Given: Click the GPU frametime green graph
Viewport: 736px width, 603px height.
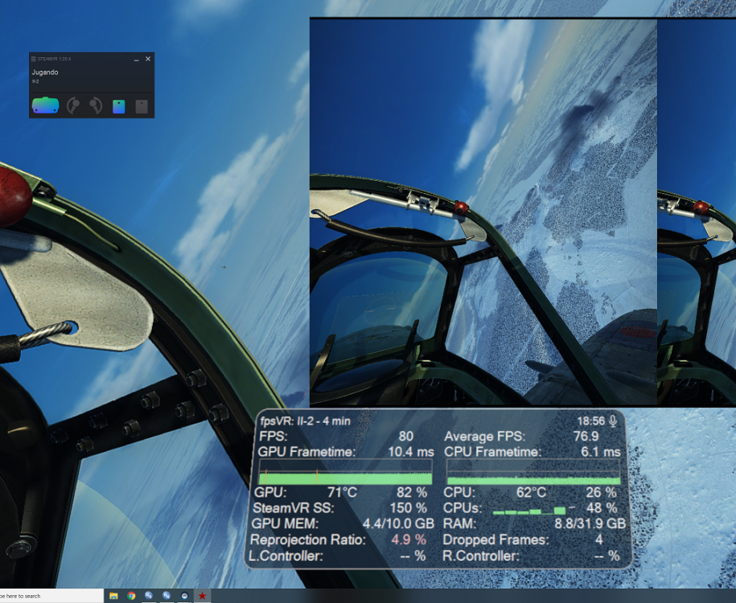Looking at the screenshot, I should pos(345,472).
